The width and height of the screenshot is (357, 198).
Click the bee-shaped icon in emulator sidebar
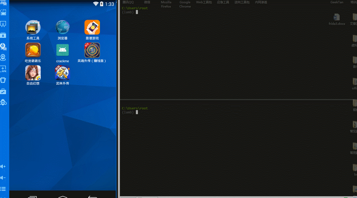[x=3, y=102]
